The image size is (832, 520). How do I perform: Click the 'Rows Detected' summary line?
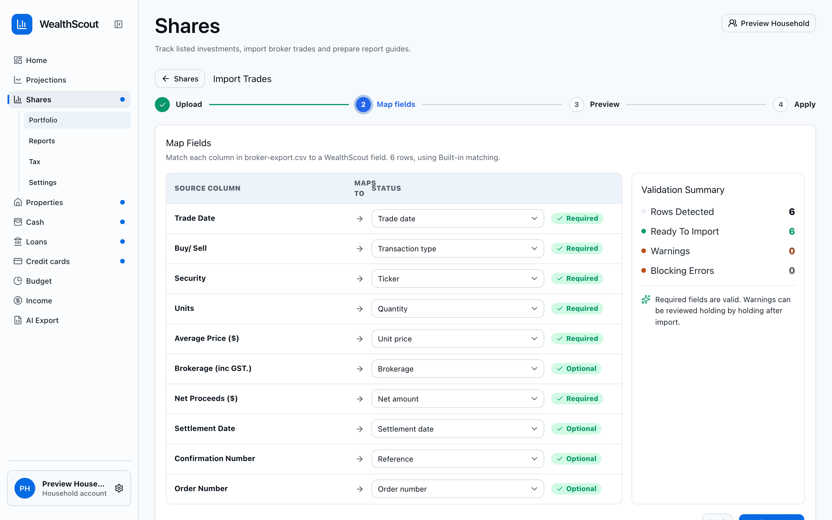coord(718,211)
